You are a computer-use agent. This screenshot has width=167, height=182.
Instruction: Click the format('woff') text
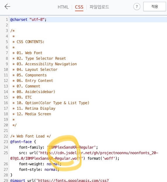[103, 158]
